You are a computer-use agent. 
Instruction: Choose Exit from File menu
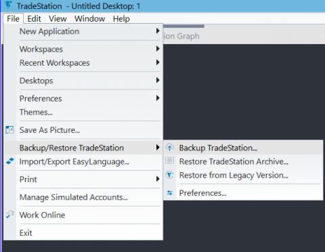tap(83, 233)
